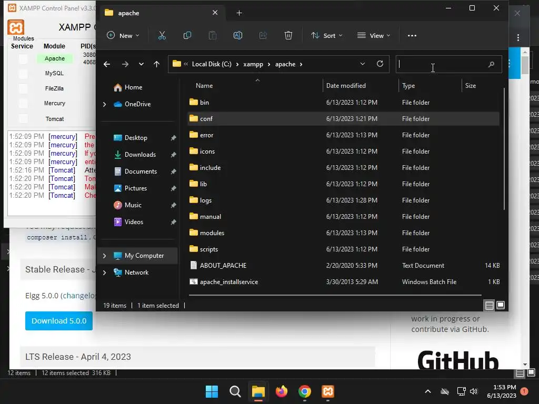
Task: Click xampp in the address breadcrumb
Action: tap(253, 64)
